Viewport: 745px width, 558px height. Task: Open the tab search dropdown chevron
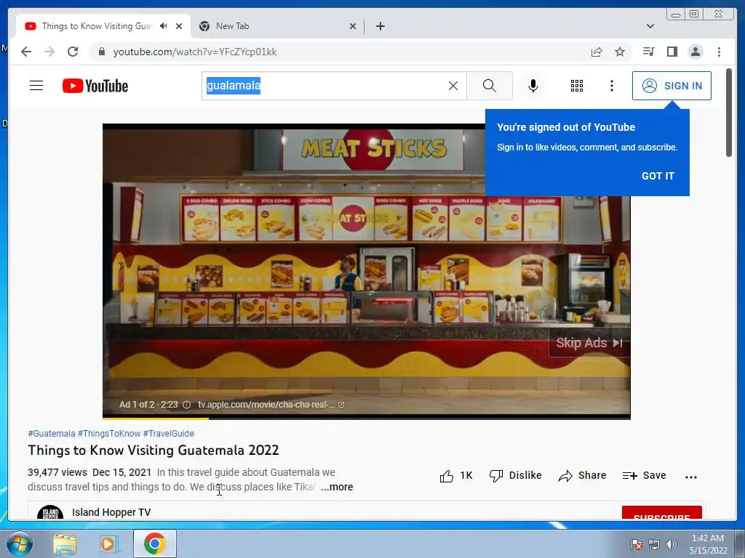point(650,26)
